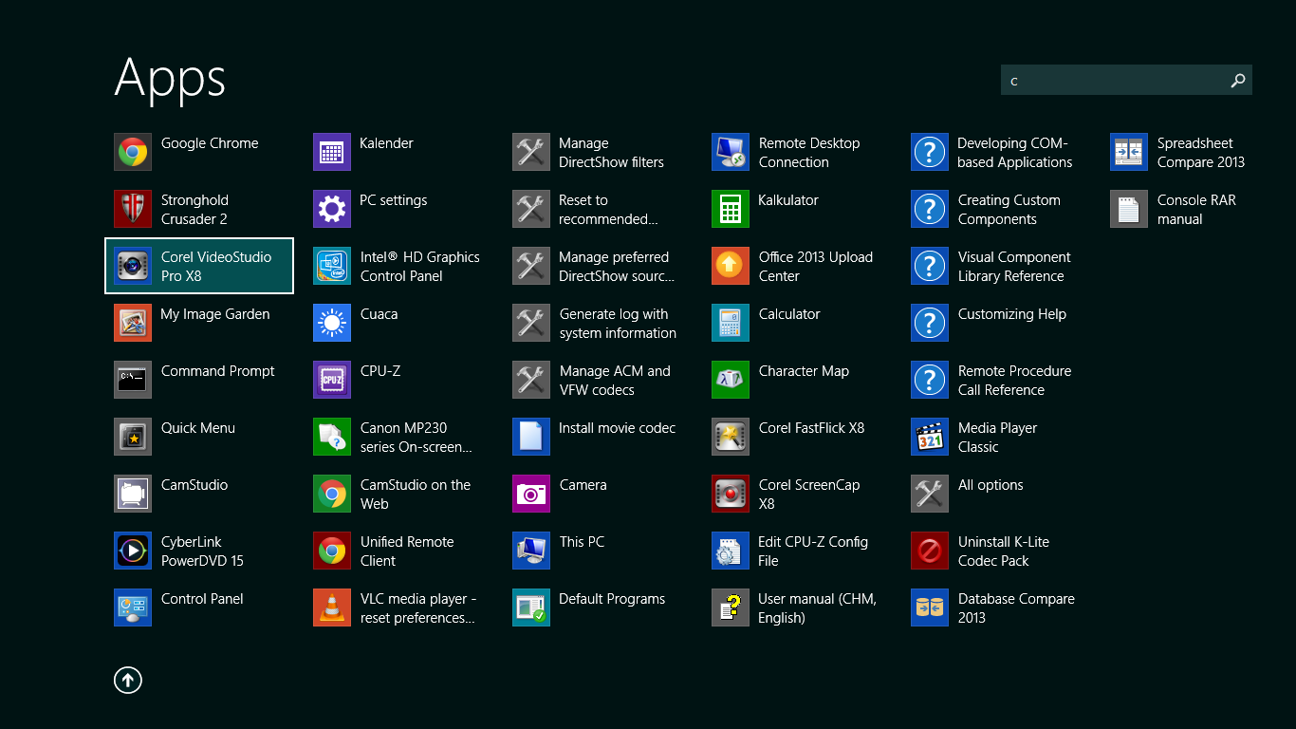This screenshot has height=729, width=1296.
Task: Open the PC settings gear icon
Action: (332, 209)
